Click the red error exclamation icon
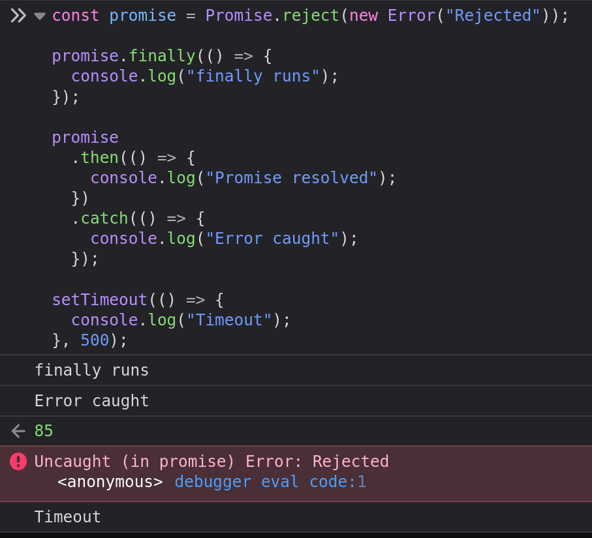 click(x=18, y=461)
